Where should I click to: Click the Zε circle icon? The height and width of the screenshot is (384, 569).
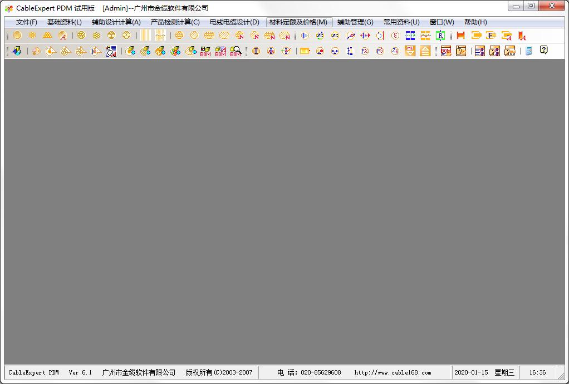[x=395, y=51]
